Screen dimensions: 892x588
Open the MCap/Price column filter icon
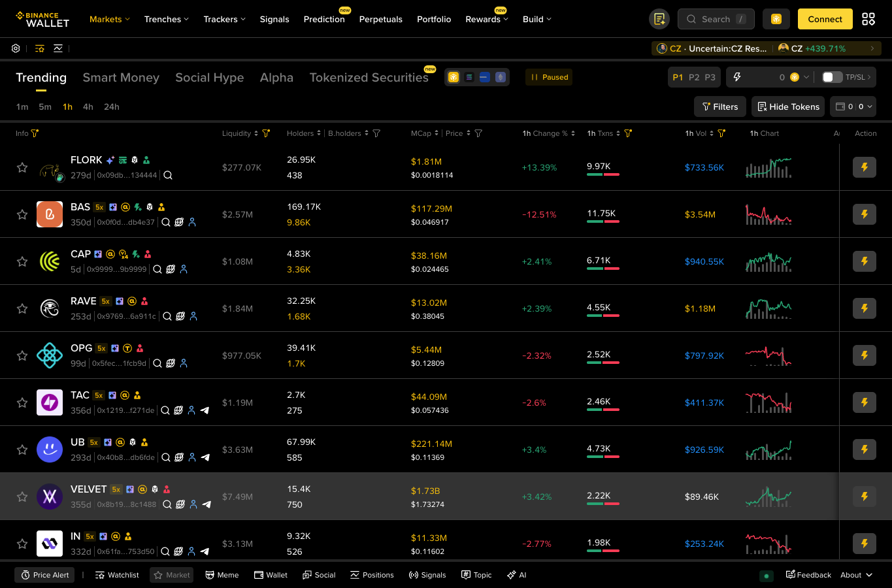pos(478,133)
